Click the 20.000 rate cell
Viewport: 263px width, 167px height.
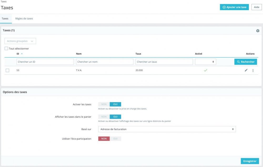click(139, 70)
